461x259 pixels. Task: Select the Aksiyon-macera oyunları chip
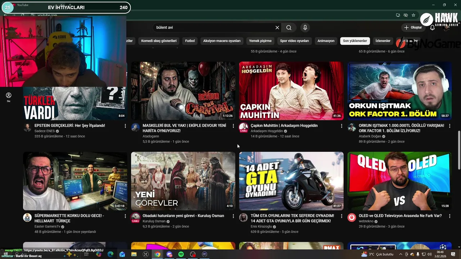(x=222, y=41)
